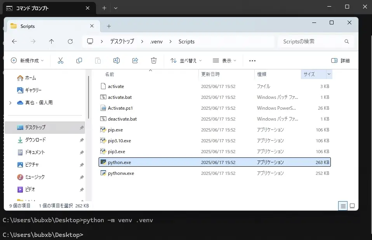Toggle the 詳細 details pane
Image resolution: width=372 pixels, height=240 pixels.
point(341,60)
